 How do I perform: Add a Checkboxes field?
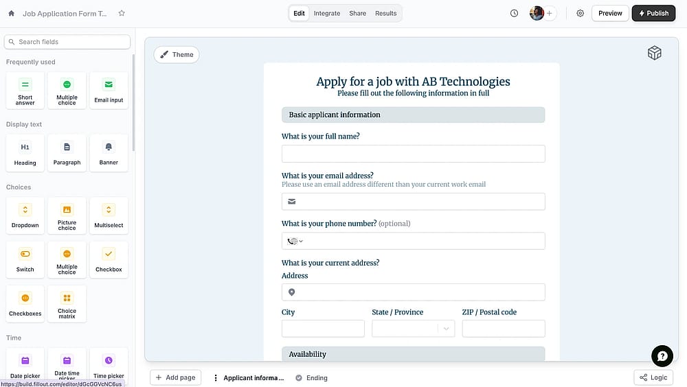pyautogui.click(x=25, y=304)
